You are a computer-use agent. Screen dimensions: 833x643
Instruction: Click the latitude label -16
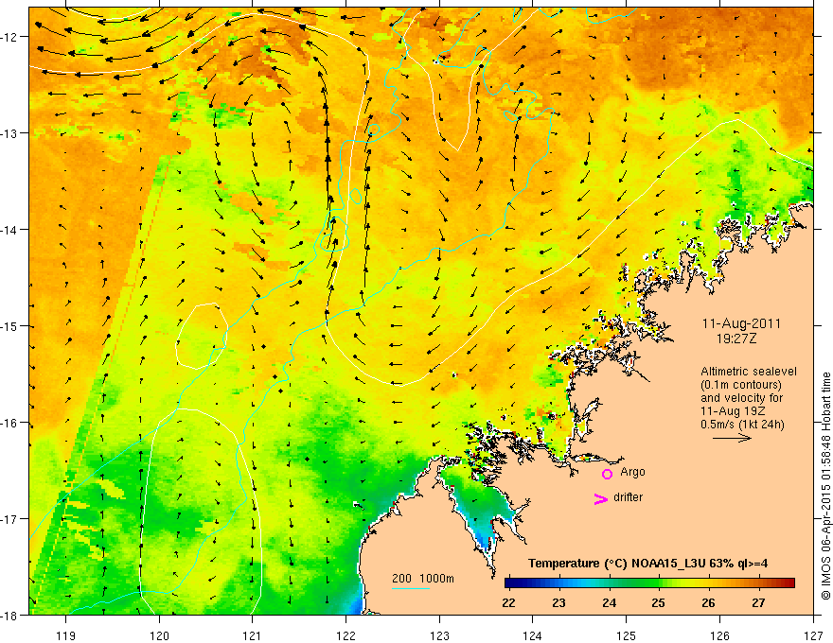point(9,423)
